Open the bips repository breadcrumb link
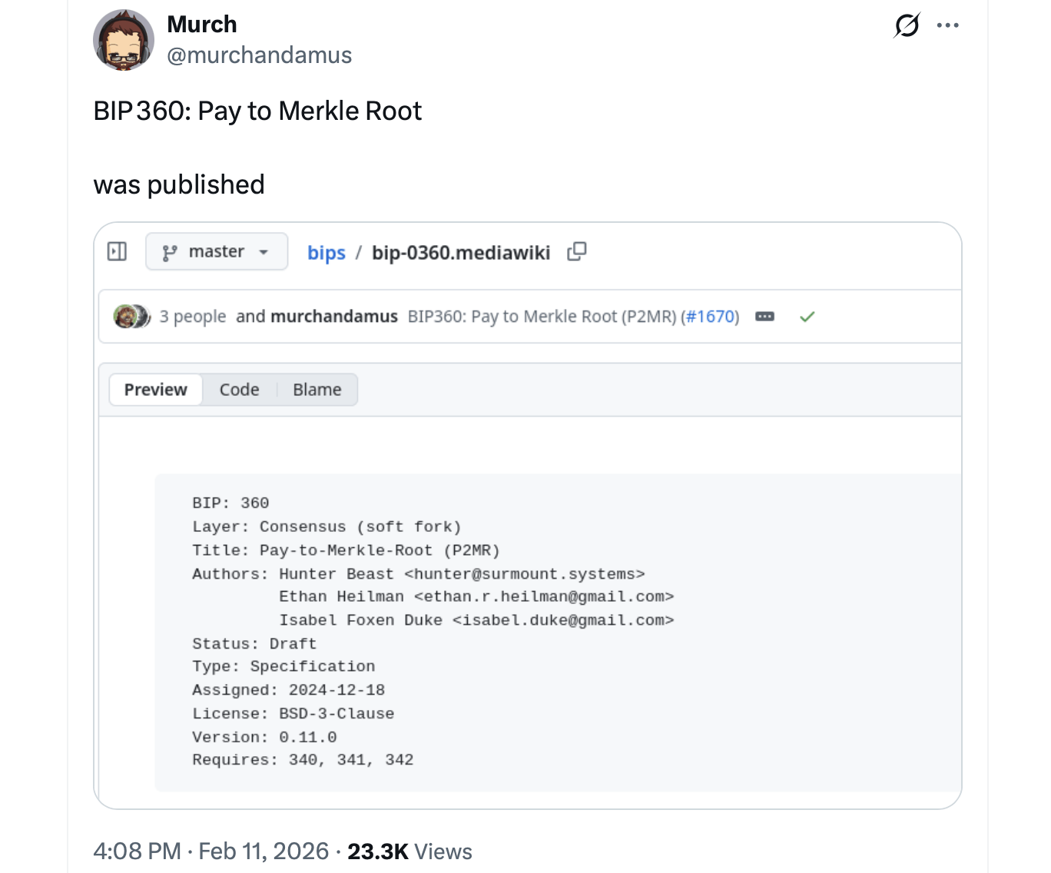This screenshot has width=1051, height=873. point(326,253)
